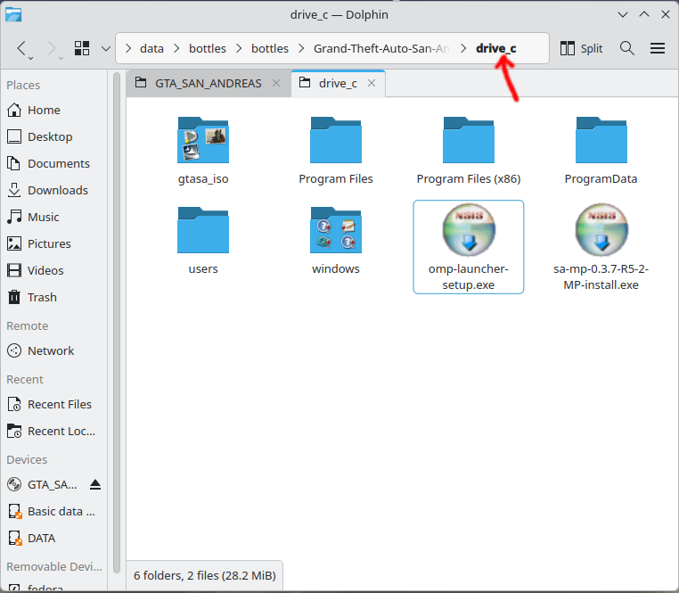Select the drive_c tab
Image resolution: width=679 pixels, height=593 pixels.
(x=338, y=83)
